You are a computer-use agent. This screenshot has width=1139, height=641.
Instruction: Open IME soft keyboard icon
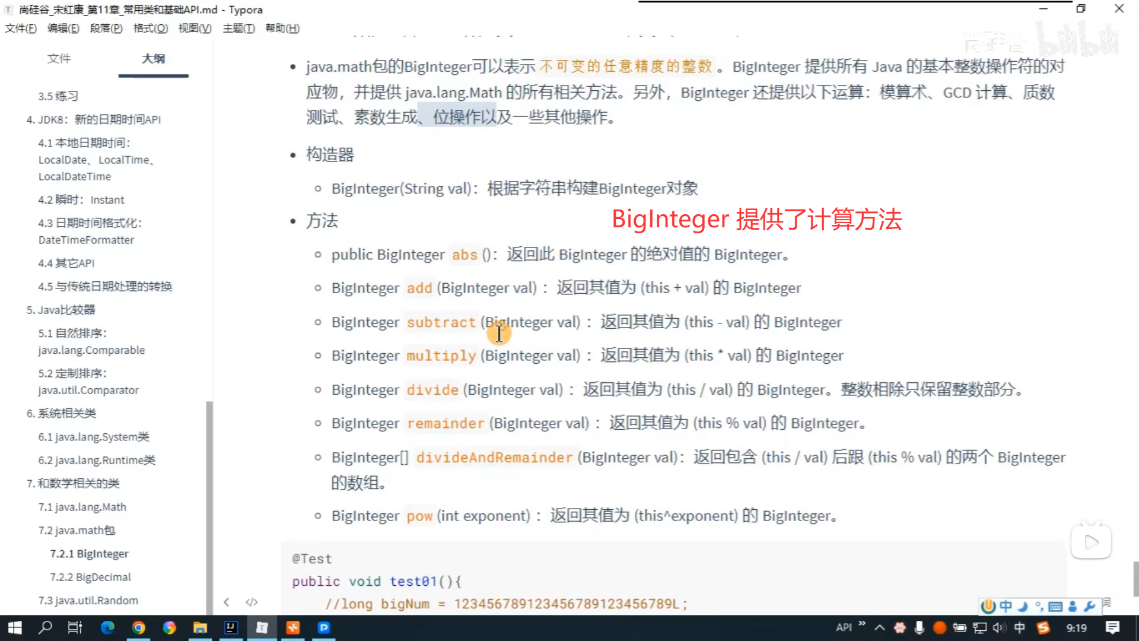pyautogui.click(x=1055, y=606)
